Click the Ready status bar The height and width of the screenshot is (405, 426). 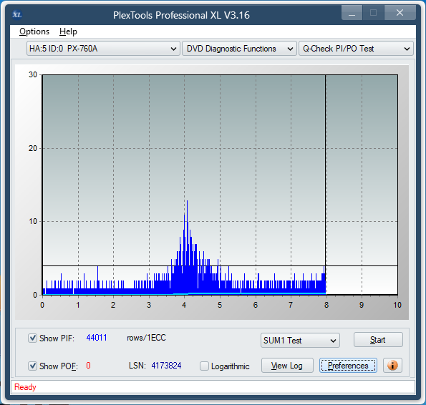click(213, 387)
